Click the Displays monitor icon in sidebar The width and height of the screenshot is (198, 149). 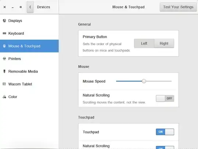point(4,21)
